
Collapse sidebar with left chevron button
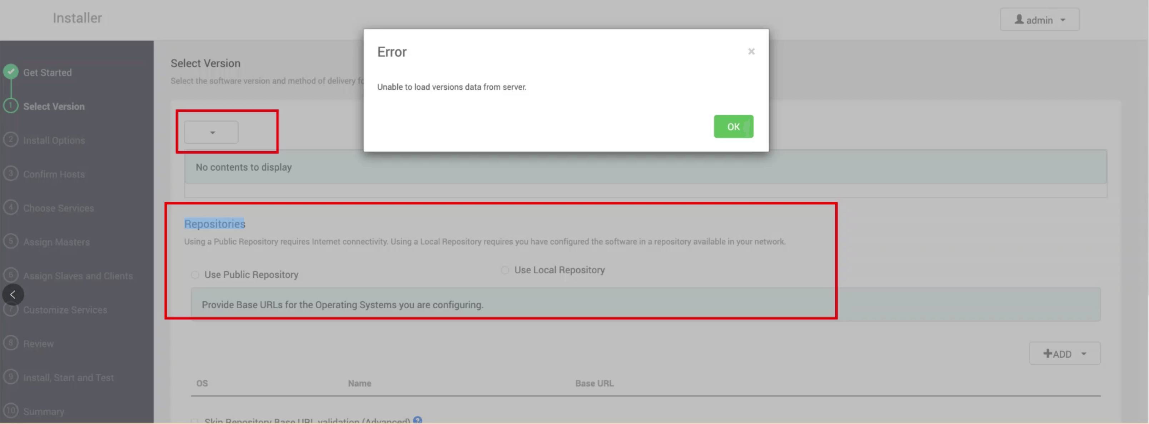pyautogui.click(x=13, y=295)
